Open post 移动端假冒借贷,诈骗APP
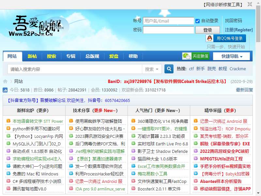 coord(225,189)
